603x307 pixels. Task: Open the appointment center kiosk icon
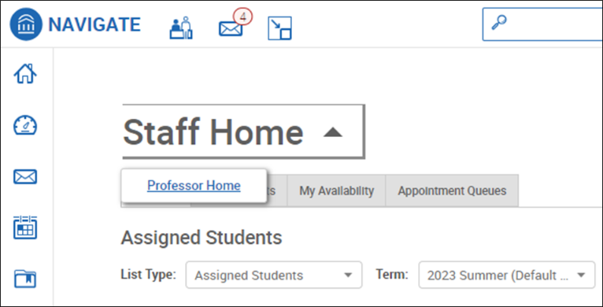coord(181,28)
